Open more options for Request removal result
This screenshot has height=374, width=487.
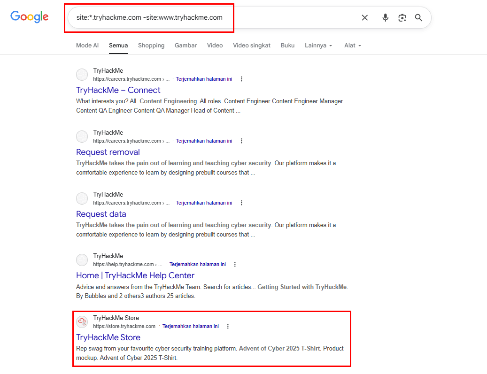point(241,141)
